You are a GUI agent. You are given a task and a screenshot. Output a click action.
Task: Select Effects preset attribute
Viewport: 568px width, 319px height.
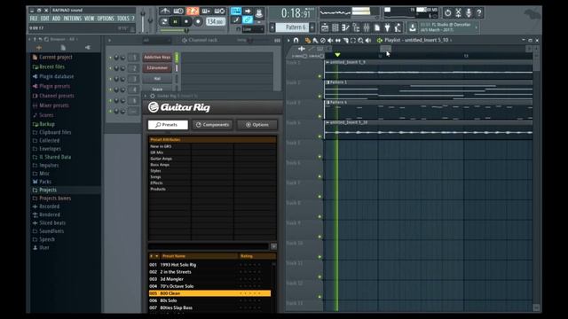pos(156,183)
